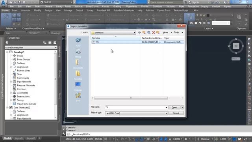Switch to the Annotate ribbon tab
The height and width of the screenshot is (142, 252).
point(26,10)
